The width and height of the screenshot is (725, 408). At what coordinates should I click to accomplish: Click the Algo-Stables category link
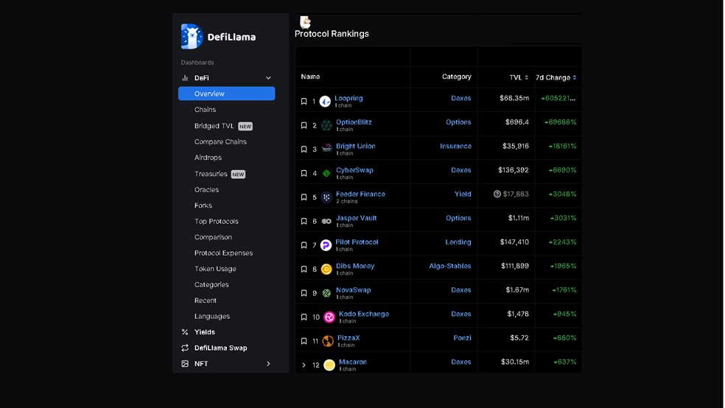tap(450, 266)
